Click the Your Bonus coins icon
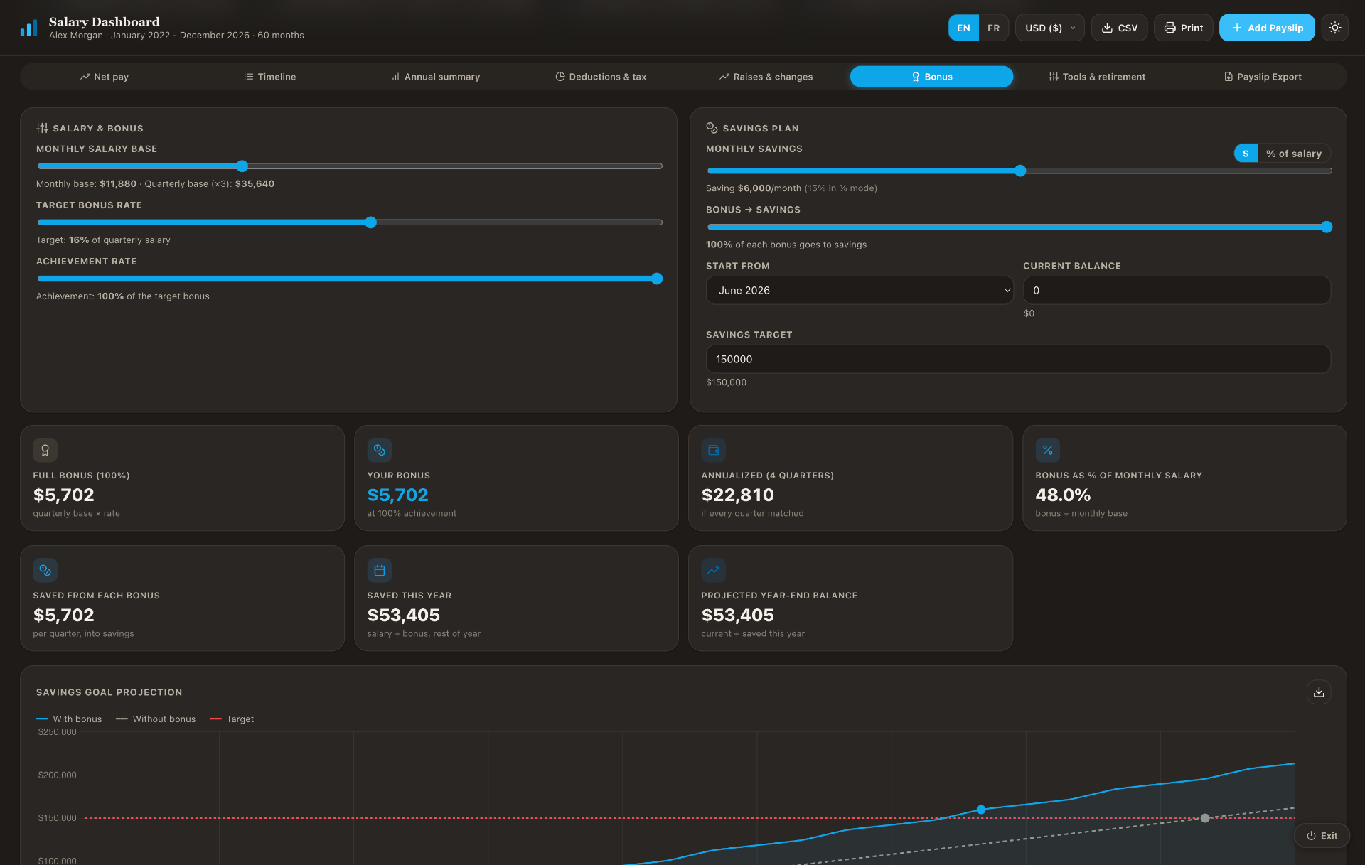Image resolution: width=1365 pixels, height=865 pixels. coord(379,450)
